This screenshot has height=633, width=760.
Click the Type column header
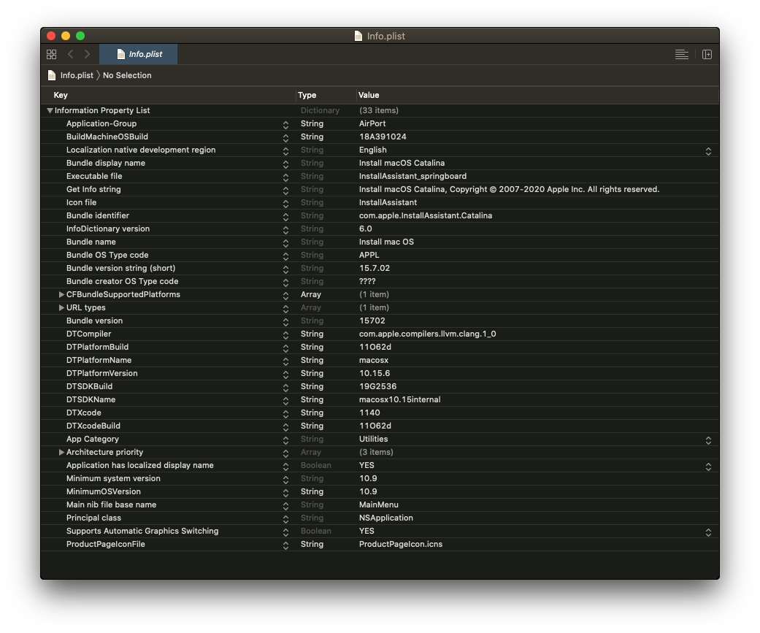coord(307,95)
